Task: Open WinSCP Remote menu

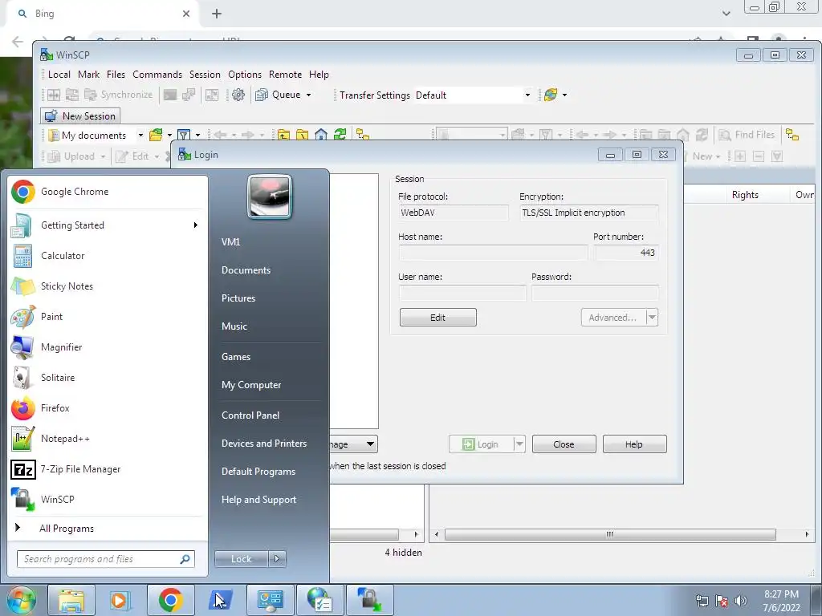Action: [285, 75]
